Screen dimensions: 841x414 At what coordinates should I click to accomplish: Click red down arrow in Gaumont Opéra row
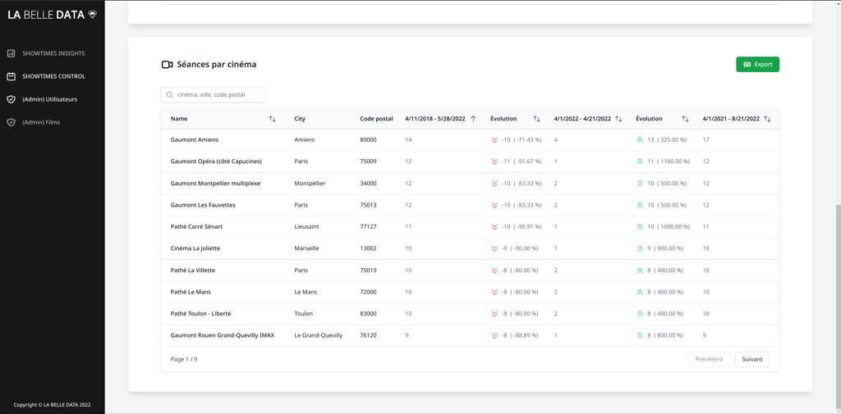tap(494, 162)
